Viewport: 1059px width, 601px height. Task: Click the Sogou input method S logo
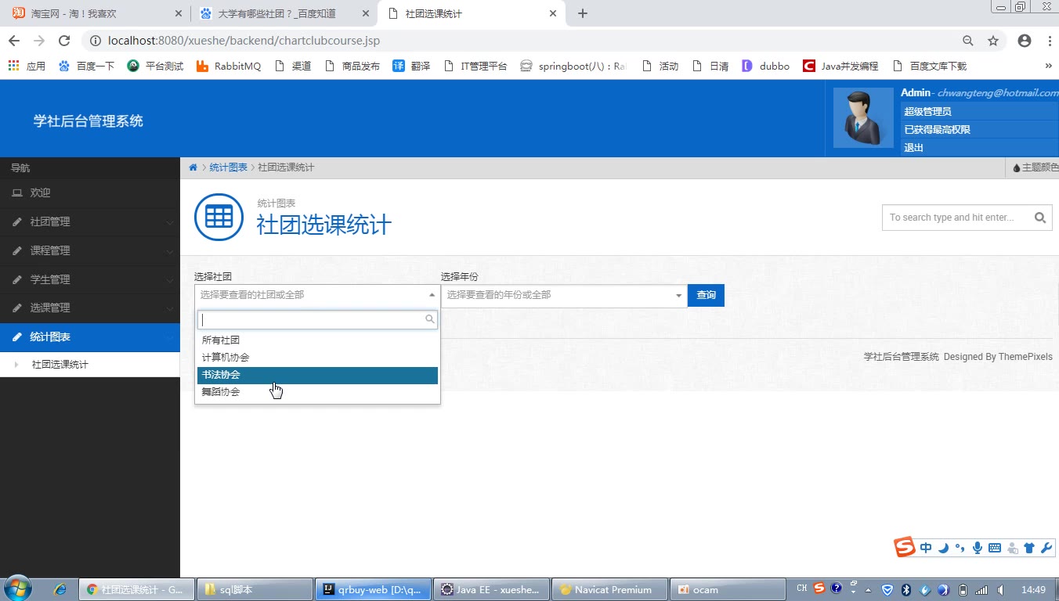click(905, 547)
